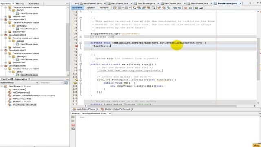Open the Компоненты dropdown in Navigator
261x147 pixels.
(20, 82)
